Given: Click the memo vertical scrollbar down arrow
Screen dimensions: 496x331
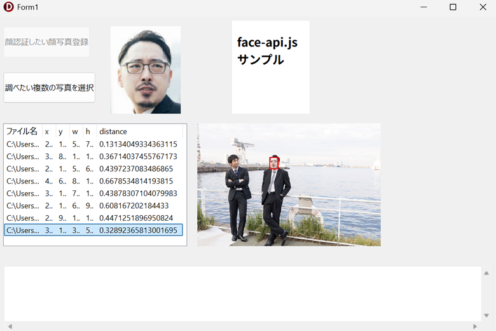Looking at the screenshot, I should point(486,316).
